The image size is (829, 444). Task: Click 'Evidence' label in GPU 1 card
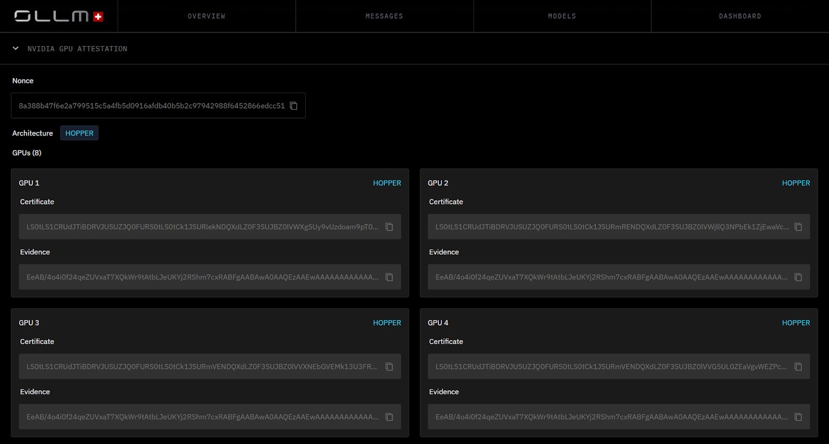(35, 252)
